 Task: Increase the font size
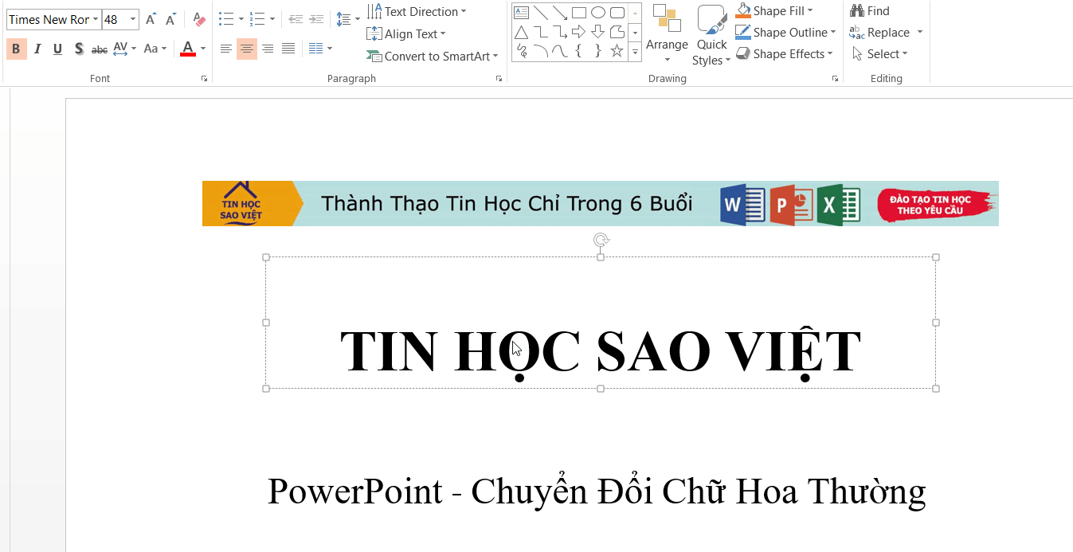[x=151, y=19]
